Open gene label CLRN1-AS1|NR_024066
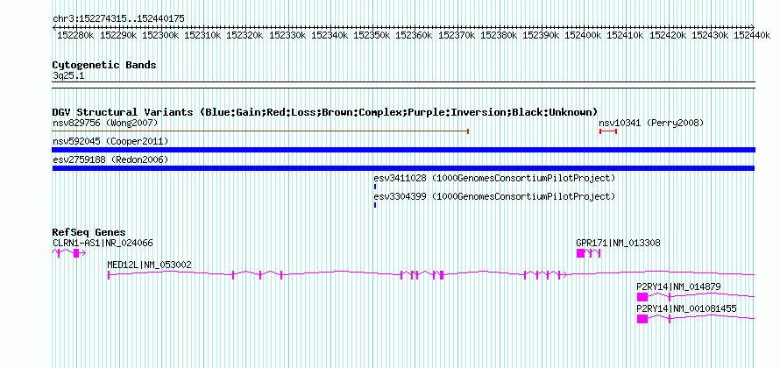Screen dimensions: 780x368 point(103,244)
